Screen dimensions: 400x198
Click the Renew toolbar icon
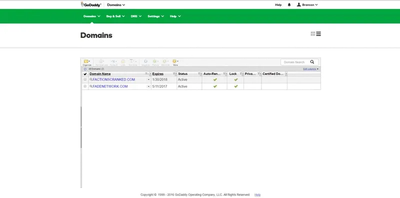[x=155, y=62]
